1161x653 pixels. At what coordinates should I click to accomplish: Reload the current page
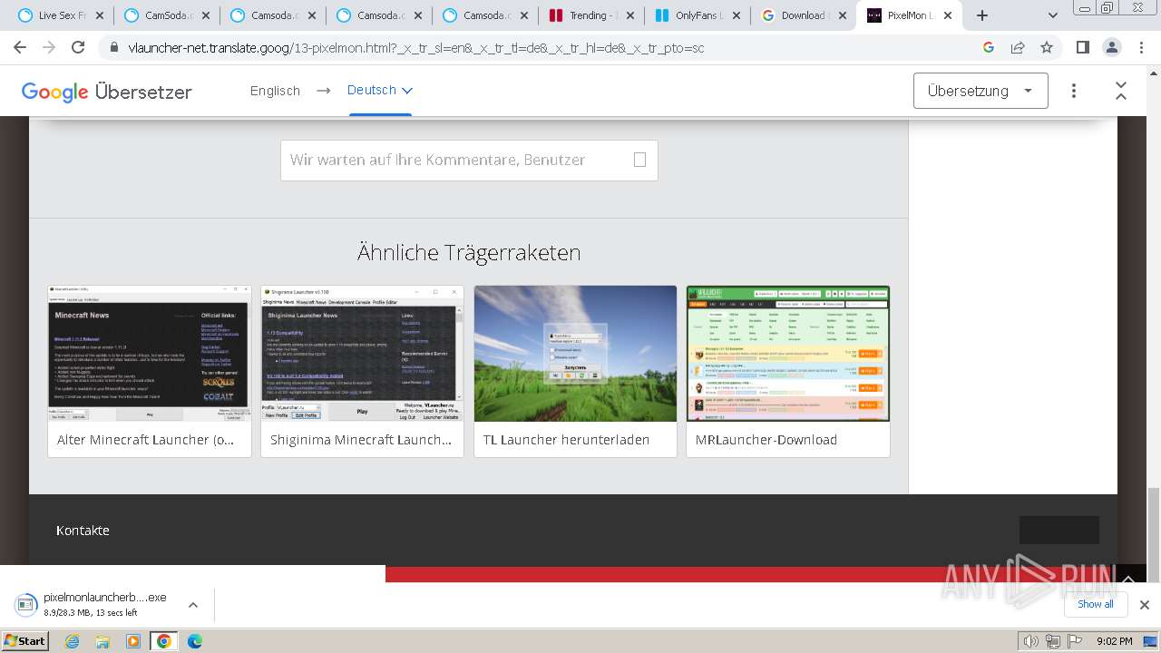pos(78,47)
